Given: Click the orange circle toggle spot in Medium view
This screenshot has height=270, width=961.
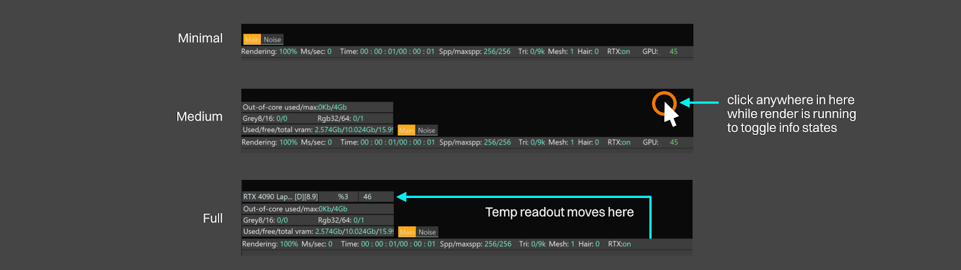Looking at the screenshot, I should [664, 103].
